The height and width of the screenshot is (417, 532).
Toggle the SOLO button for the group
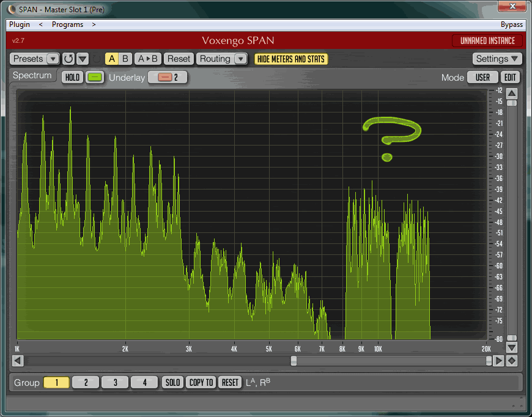tap(172, 382)
